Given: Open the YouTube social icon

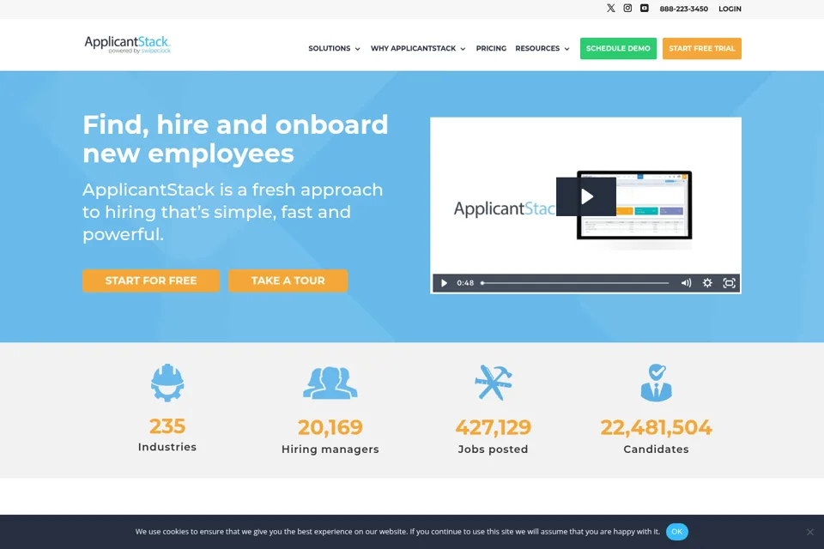Looking at the screenshot, I should click(x=645, y=9).
